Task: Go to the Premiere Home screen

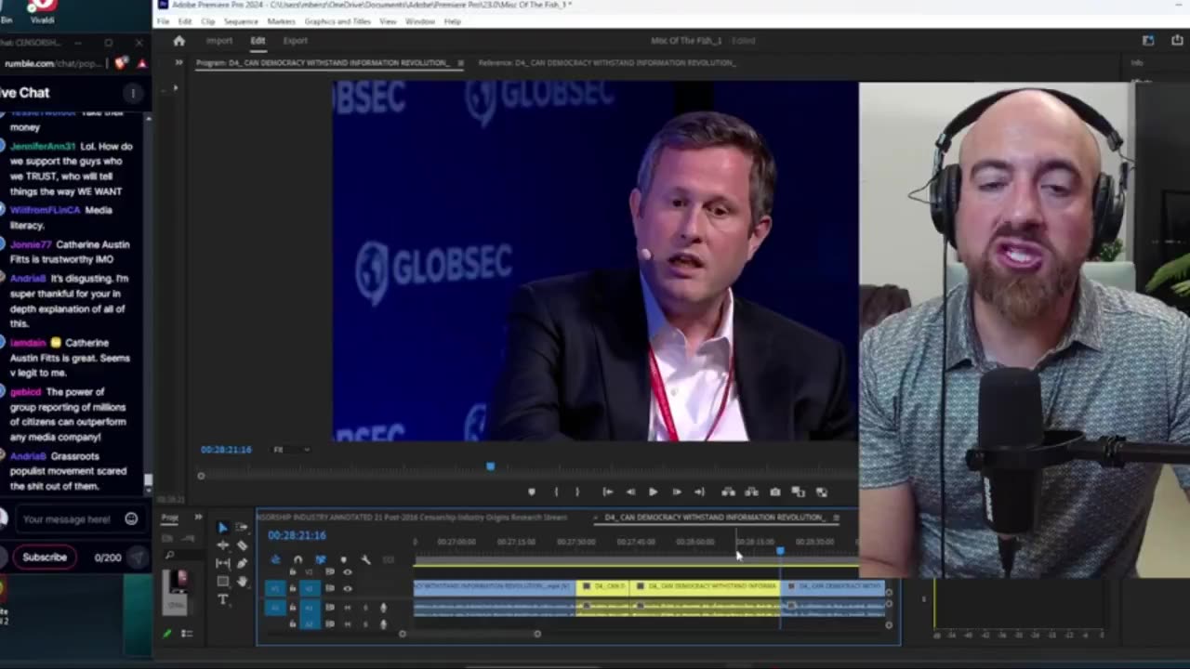Action: [x=179, y=41]
